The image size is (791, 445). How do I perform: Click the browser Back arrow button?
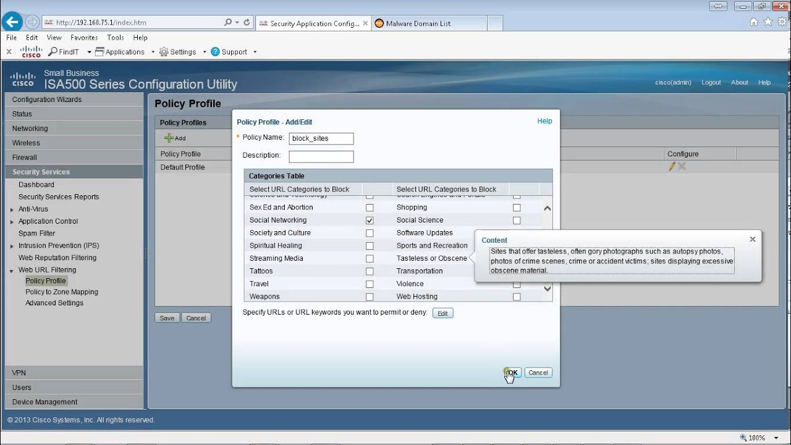pyautogui.click(x=12, y=22)
